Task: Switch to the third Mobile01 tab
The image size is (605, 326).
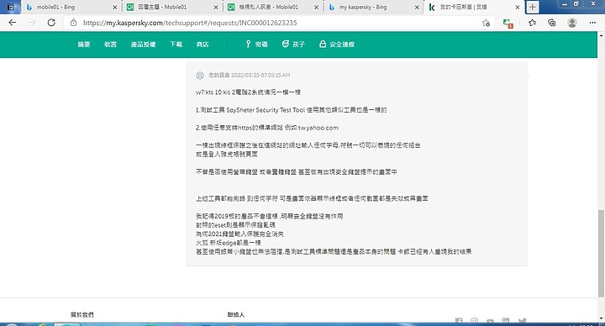Action: click(x=273, y=7)
